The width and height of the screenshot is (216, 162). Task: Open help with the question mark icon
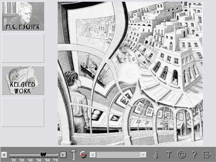194,154
